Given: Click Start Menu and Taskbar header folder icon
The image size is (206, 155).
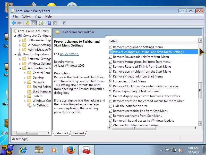Looking at the screenshot, I should coord(57,32).
